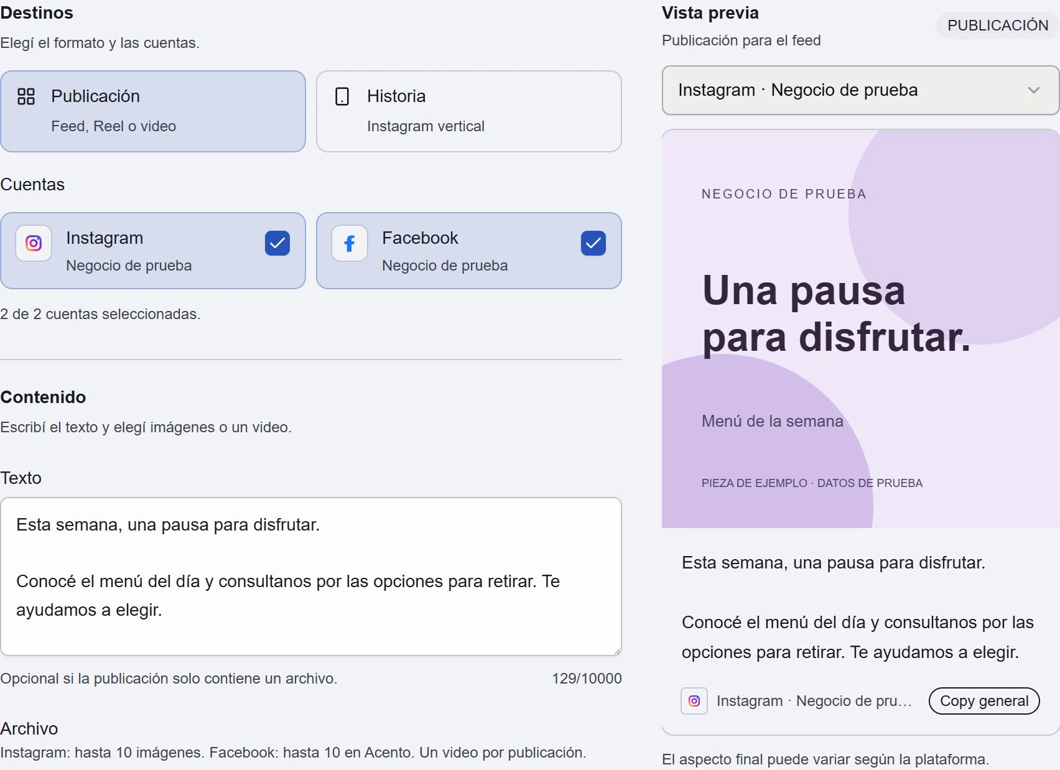The height and width of the screenshot is (770, 1060).
Task: Click 'Publicación para el feed' text
Action: pos(742,40)
